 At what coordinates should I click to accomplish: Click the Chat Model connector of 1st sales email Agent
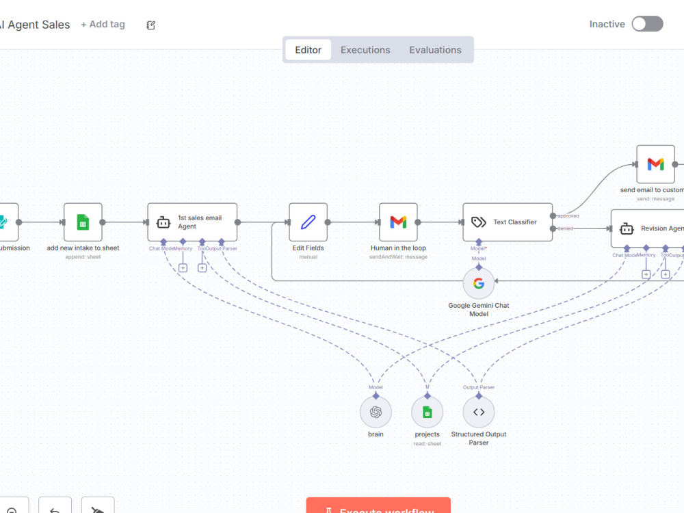163,241
